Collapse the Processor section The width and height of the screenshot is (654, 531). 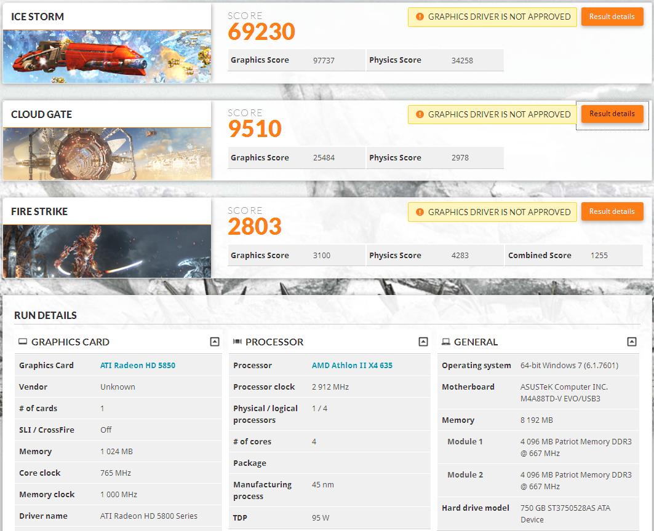(423, 342)
